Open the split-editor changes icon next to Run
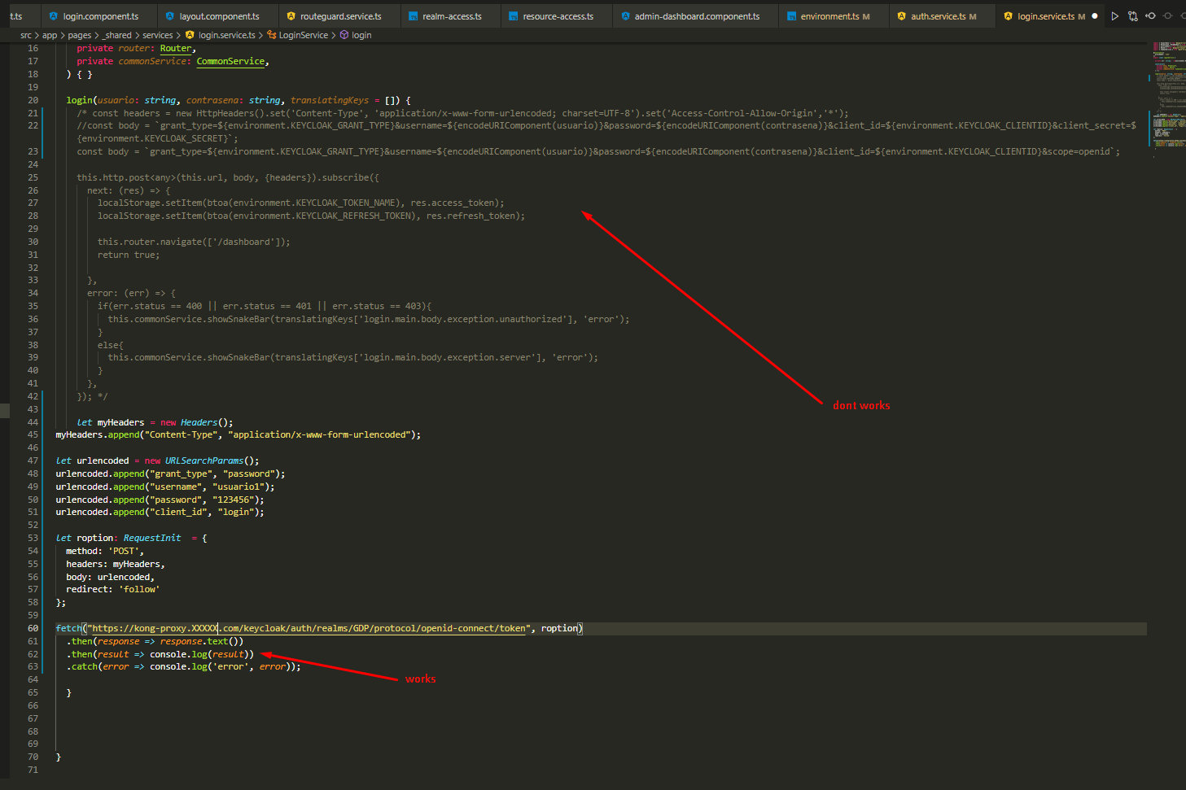The height and width of the screenshot is (790, 1186). [1132, 15]
